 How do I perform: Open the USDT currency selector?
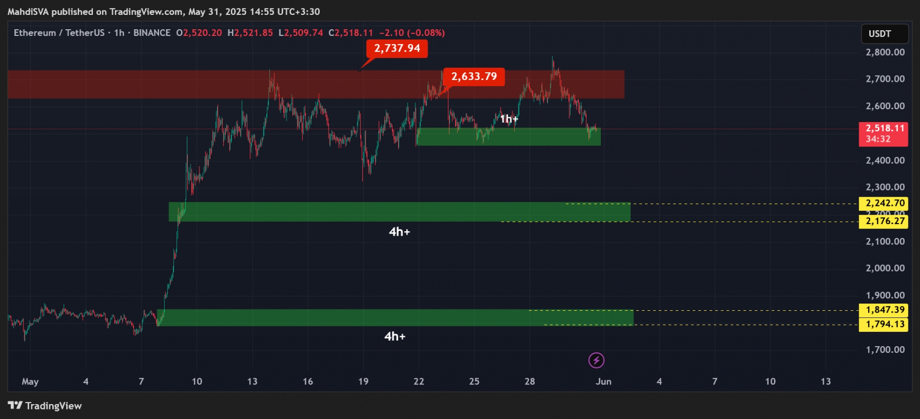pos(885,34)
